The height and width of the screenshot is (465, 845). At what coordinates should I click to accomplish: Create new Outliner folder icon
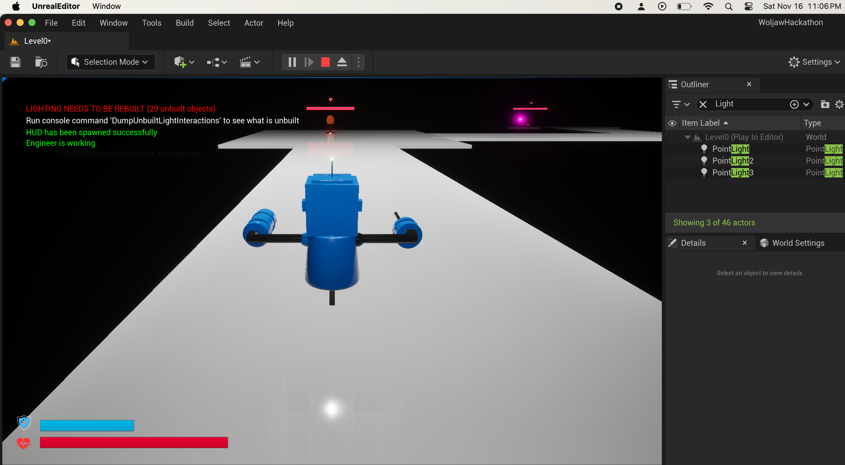point(825,104)
